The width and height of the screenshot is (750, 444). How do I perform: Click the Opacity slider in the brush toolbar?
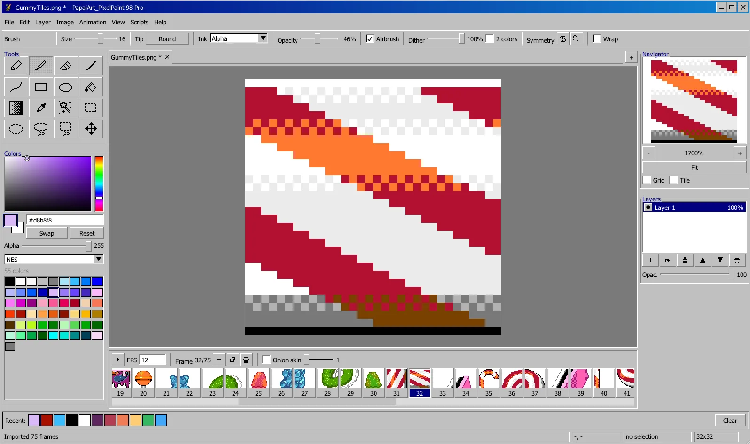coord(319,38)
